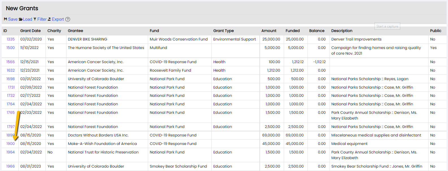Open grant ID 1797
448x171 pixels.
11,127
